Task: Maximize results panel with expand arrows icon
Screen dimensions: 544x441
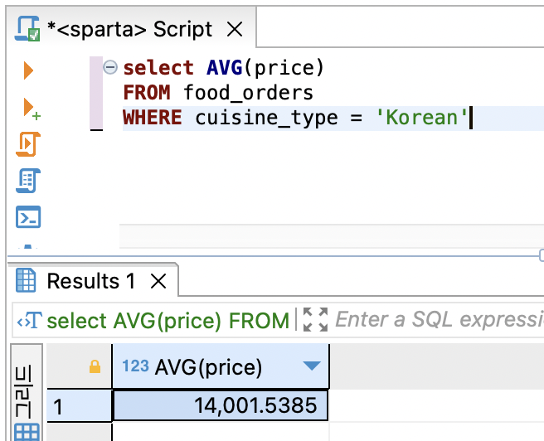Action: (315, 320)
